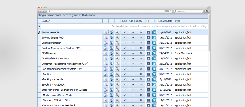This screenshot has height=107, width=245.
Task: Select eTourism - Customer Feedback caption
Action: (x=59, y=106)
